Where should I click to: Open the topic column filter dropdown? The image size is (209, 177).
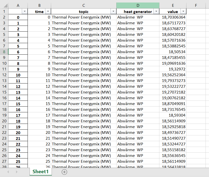click(113, 12)
